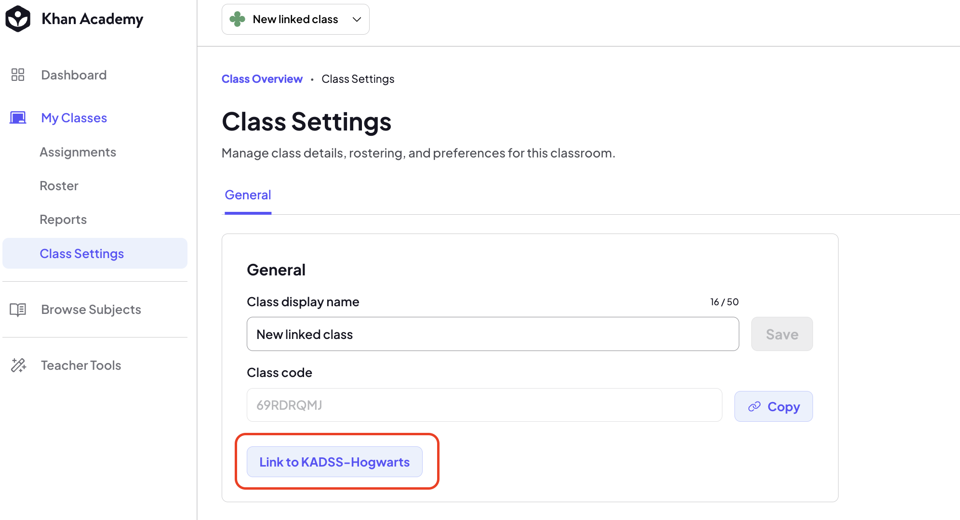Click the Dashboard grid icon

18,75
